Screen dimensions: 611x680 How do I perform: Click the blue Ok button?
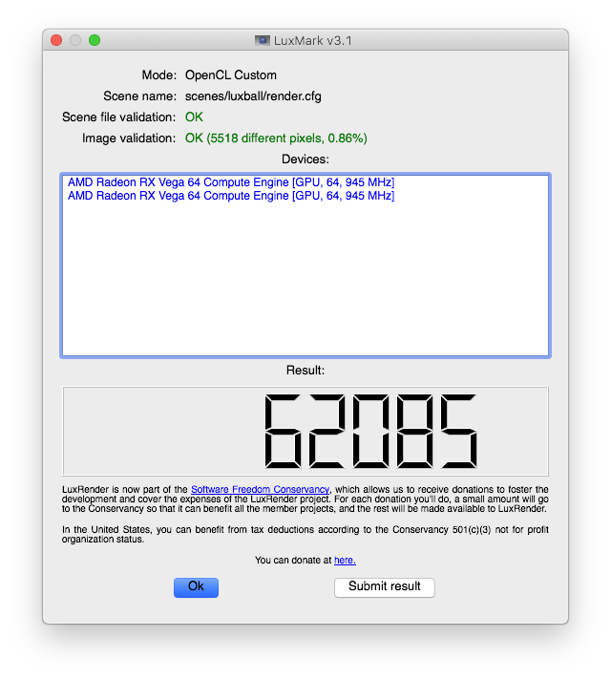pos(196,587)
